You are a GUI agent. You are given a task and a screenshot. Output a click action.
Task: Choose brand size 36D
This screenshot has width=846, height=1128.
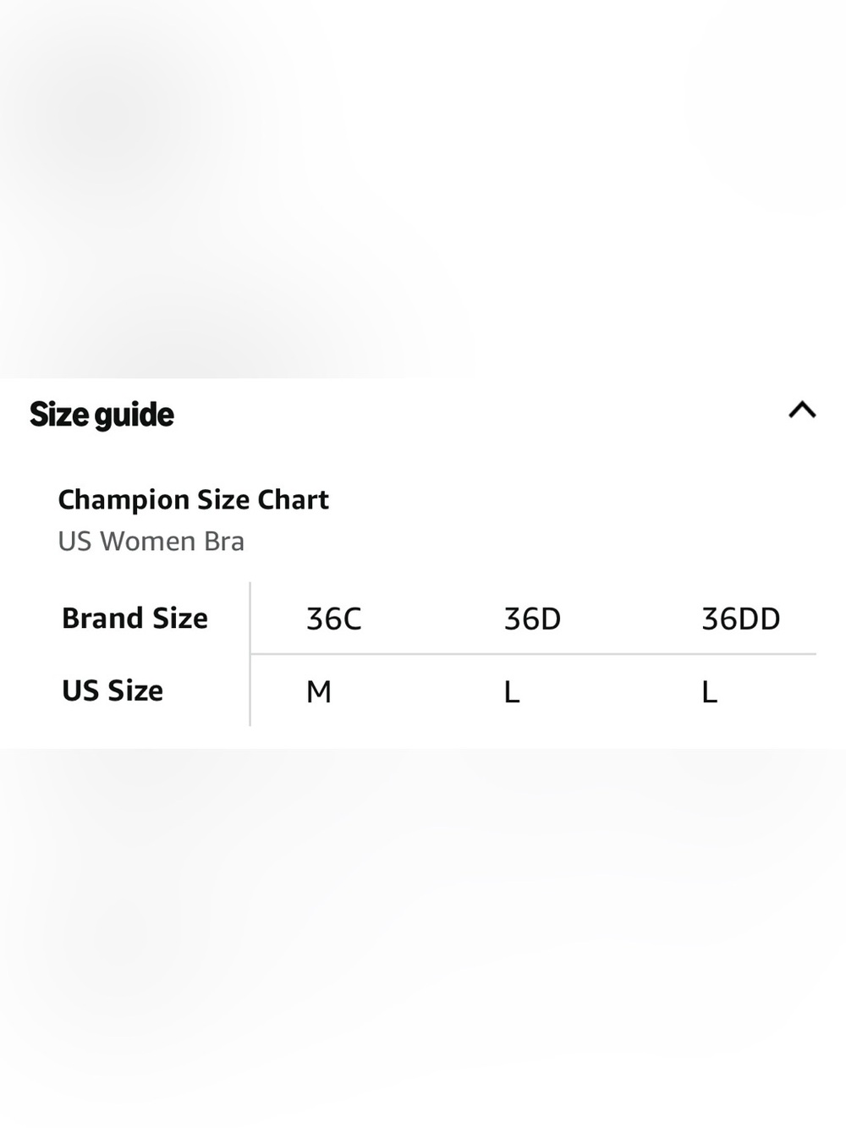[x=532, y=619]
